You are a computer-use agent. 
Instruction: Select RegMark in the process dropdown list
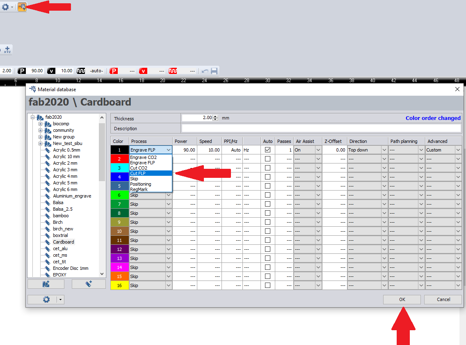point(139,189)
